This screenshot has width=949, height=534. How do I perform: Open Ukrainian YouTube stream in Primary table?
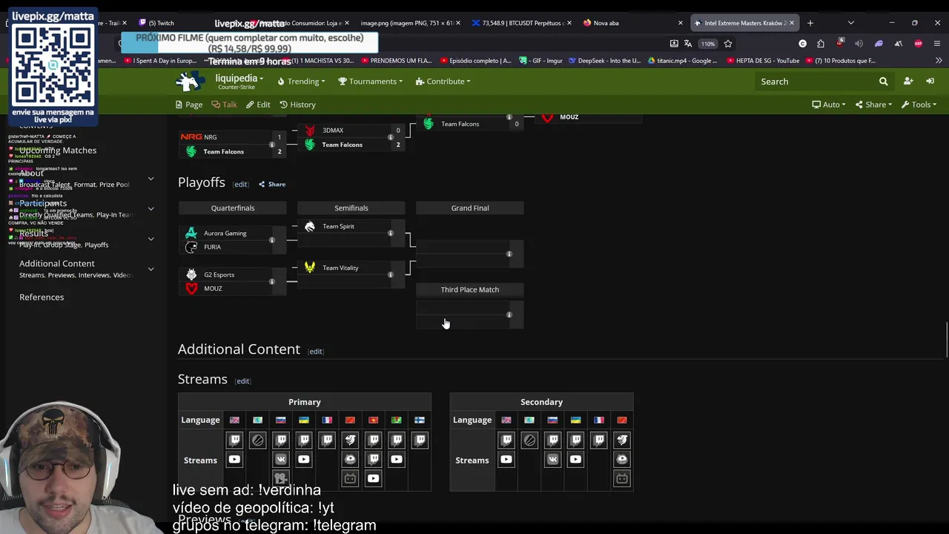coord(304,460)
